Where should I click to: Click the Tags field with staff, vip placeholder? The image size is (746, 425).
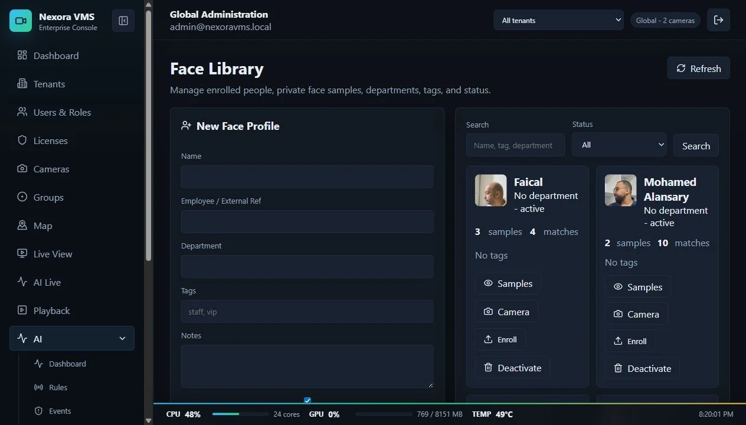pyautogui.click(x=307, y=311)
